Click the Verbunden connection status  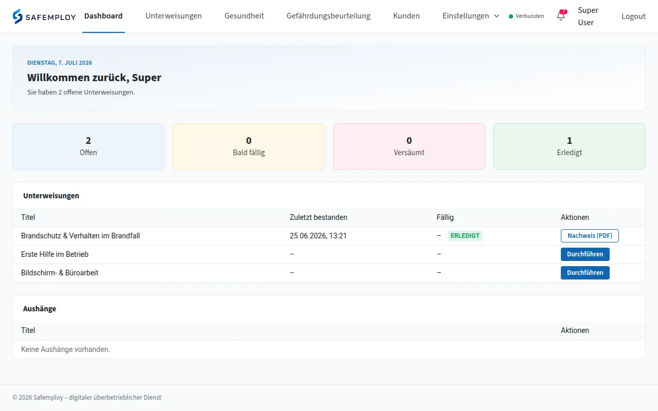(526, 16)
